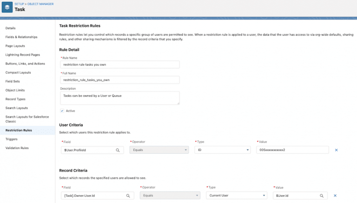Open the User Criteria Equals operator dropdown
Viewport: 357px width, 203px height.
tap(159, 150)
